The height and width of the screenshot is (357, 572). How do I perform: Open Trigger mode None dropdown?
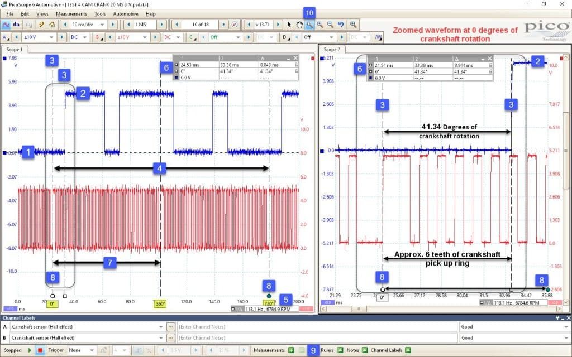[82, 350]
